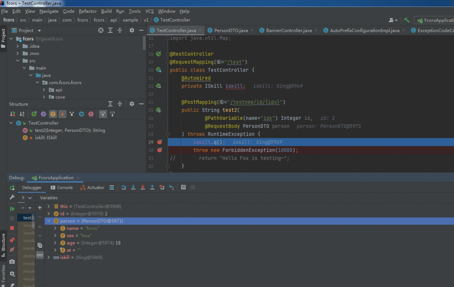Toggle show watches glasses icon in variables
The width and height of the screenshot is (454, 287).
coord(39,255)
